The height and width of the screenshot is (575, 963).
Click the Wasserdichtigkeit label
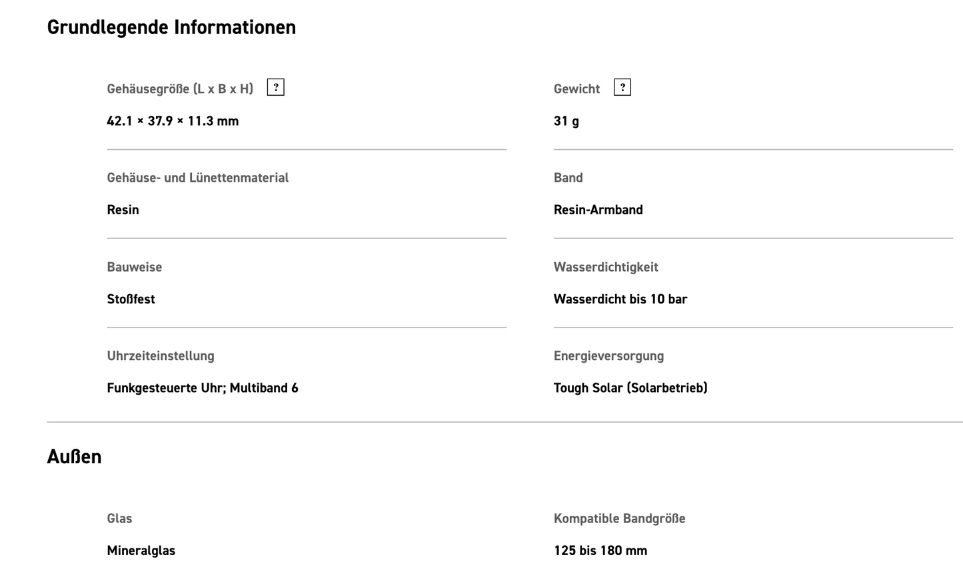coord(605,267)
